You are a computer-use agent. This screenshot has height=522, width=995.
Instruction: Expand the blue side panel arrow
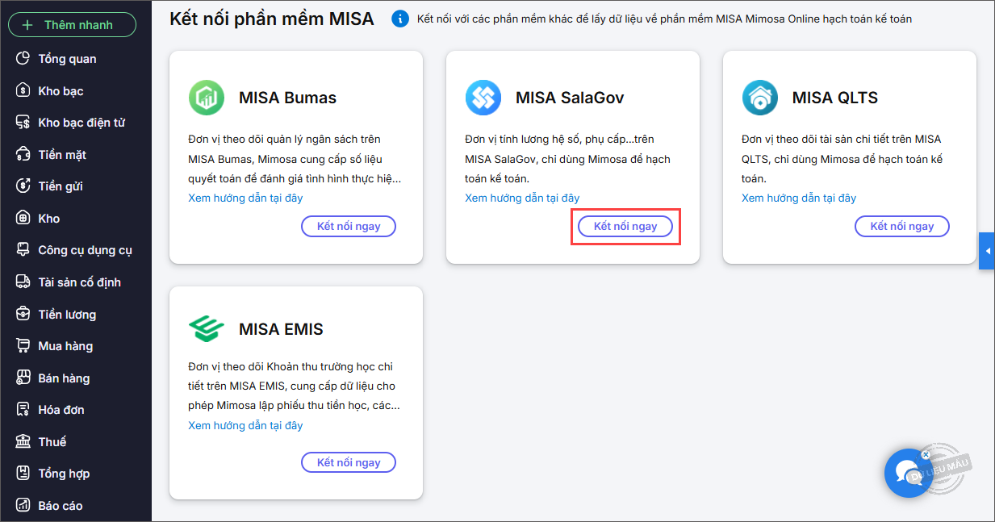click(x=987, y=252)
